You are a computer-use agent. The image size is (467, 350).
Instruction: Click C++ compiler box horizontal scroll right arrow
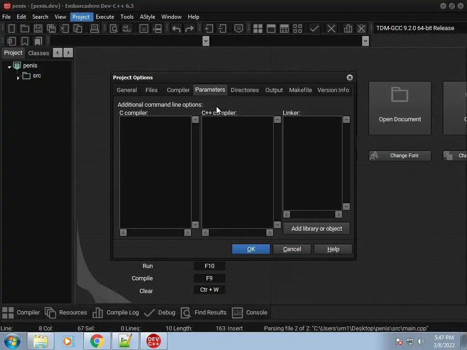coord(270,233)
